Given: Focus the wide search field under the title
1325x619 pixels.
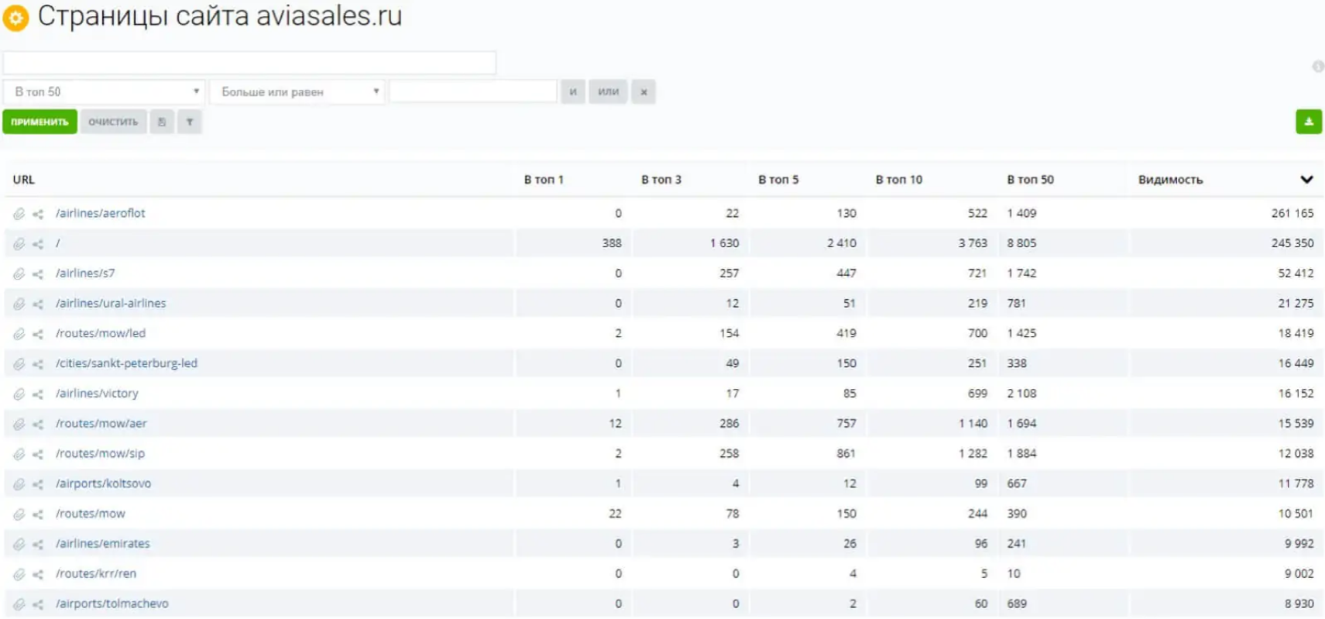Looking at the screenshot, I should tap(249, 63).
